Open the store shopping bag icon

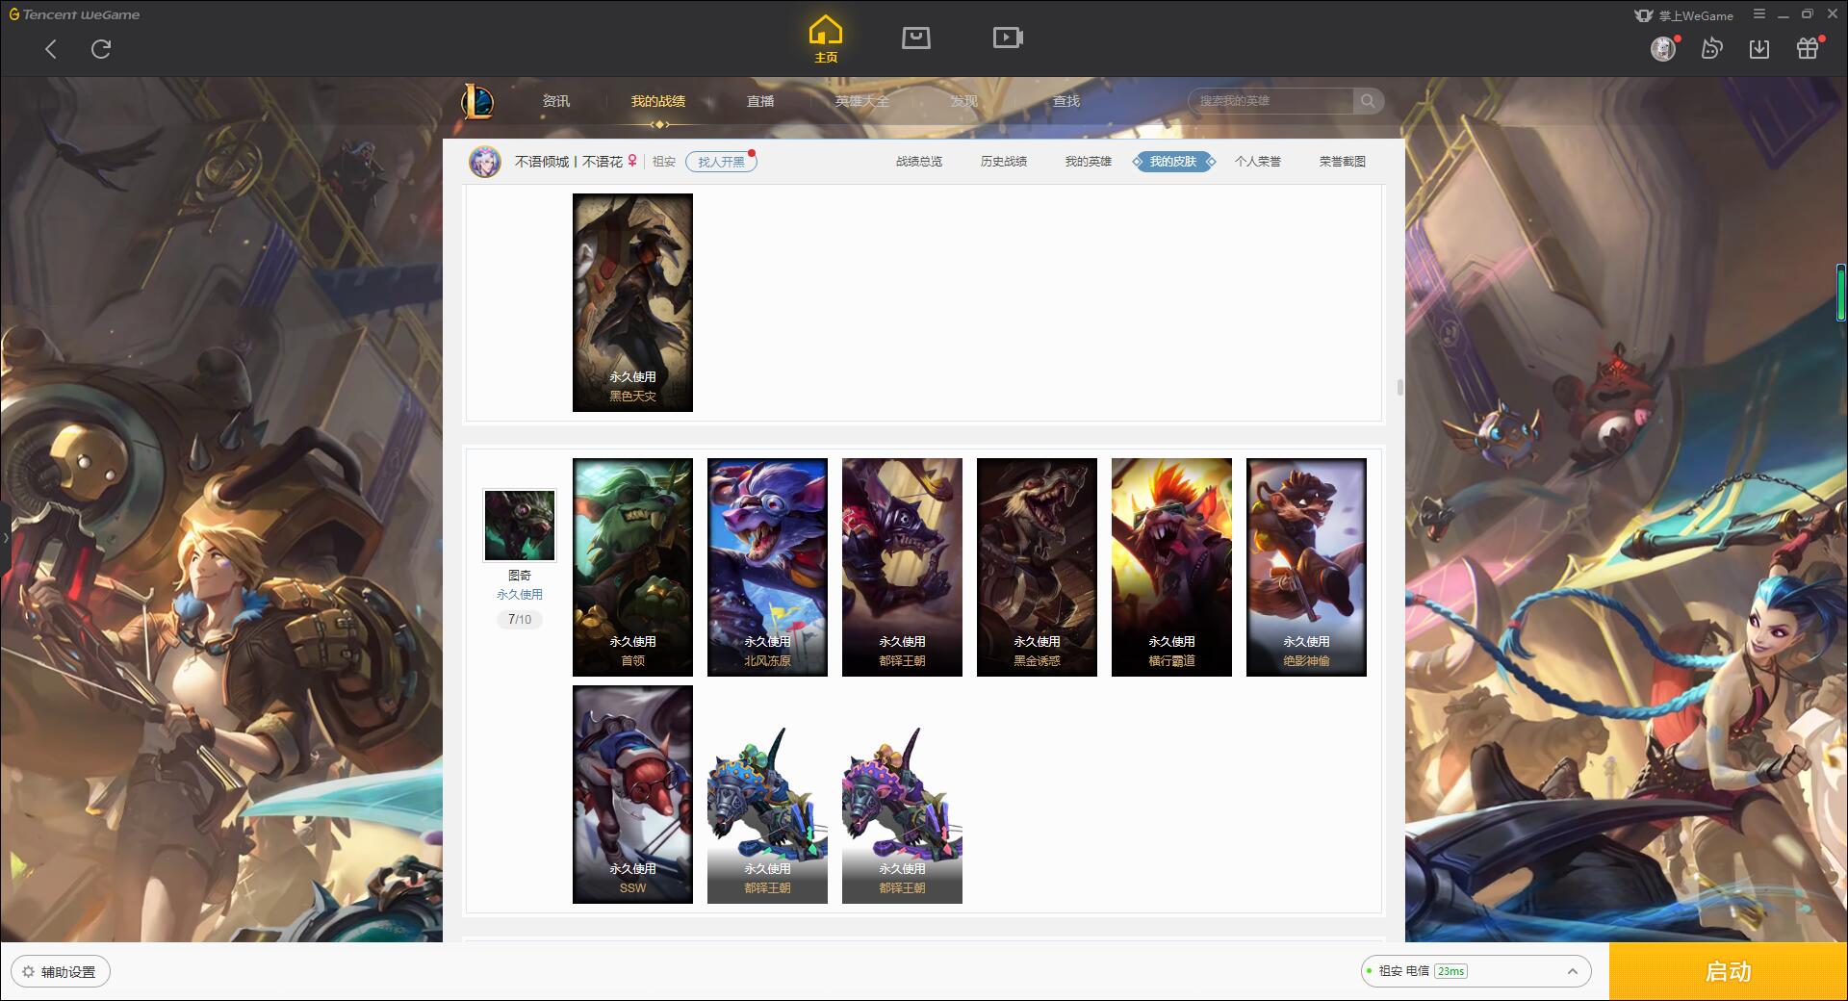pyautogui.click(x=916, y=38)
